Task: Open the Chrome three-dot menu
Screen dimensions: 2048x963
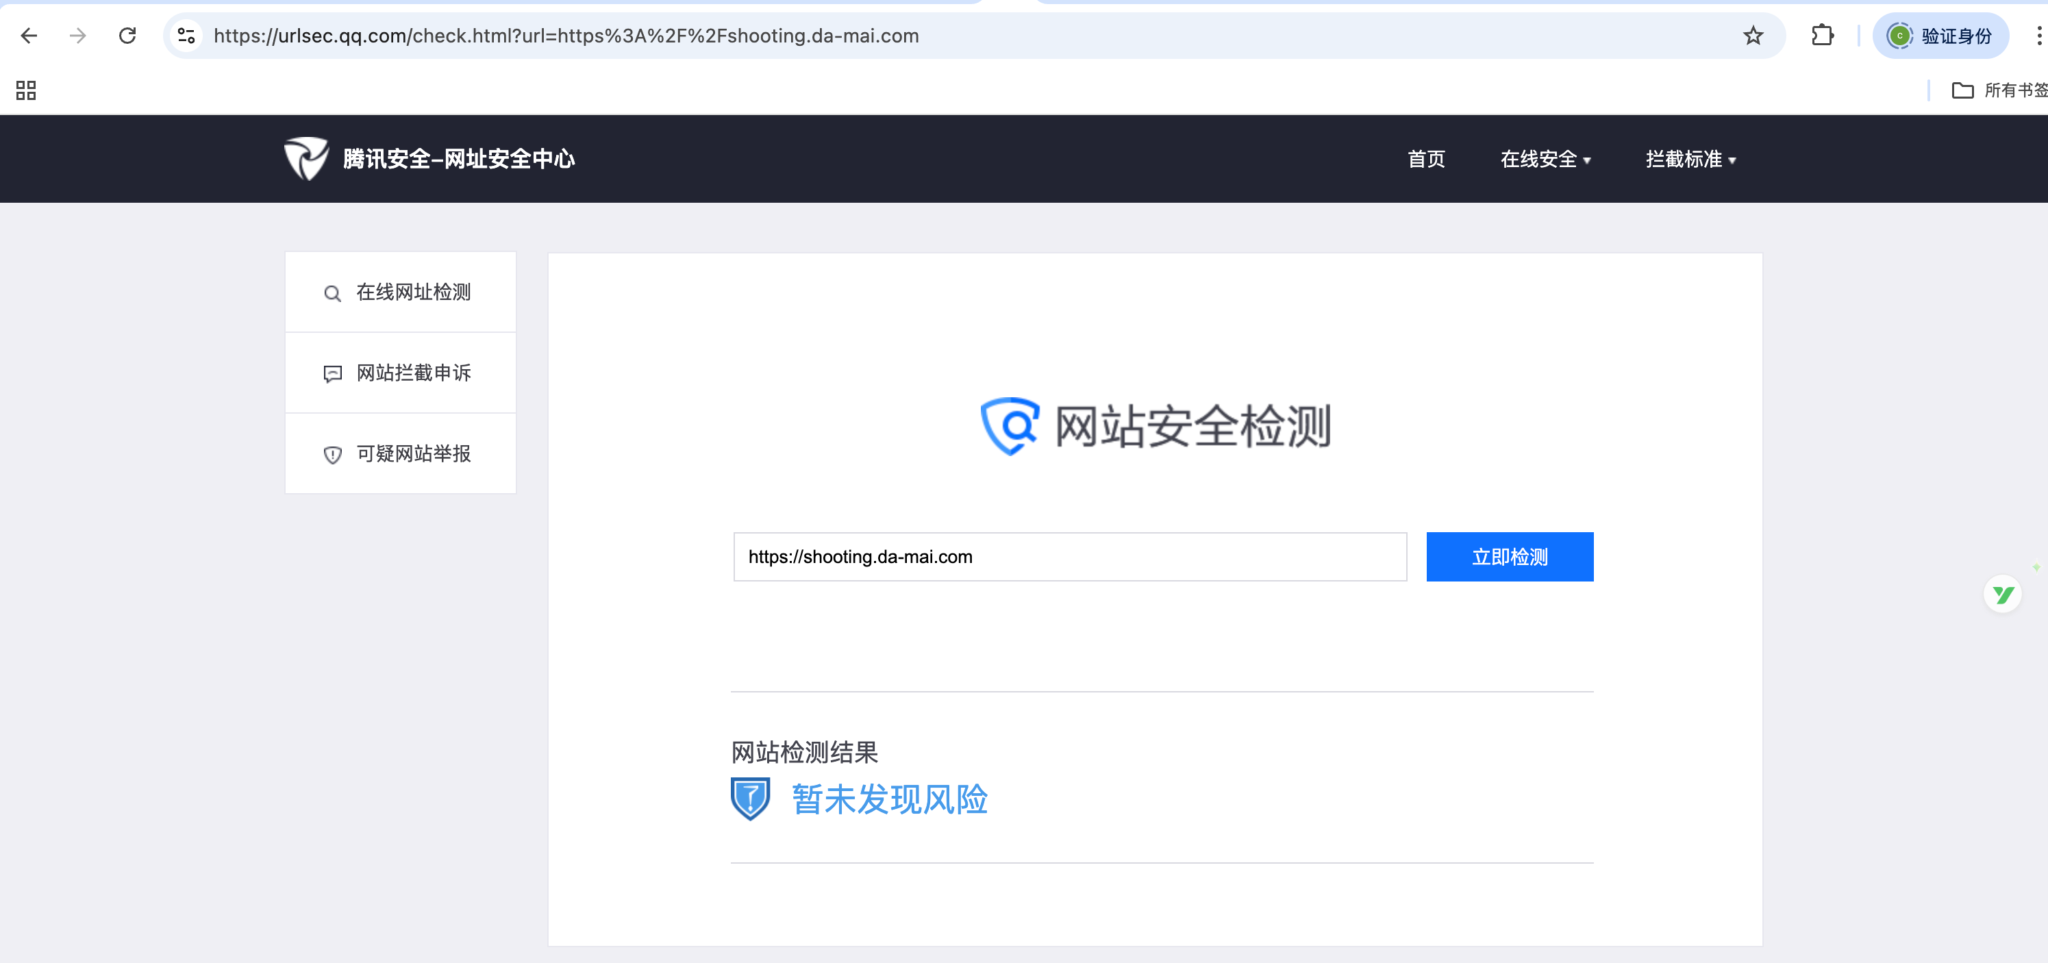Action: coord(2038,36)
